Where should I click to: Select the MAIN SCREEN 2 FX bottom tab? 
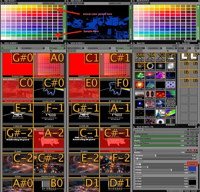click(175, 191)
